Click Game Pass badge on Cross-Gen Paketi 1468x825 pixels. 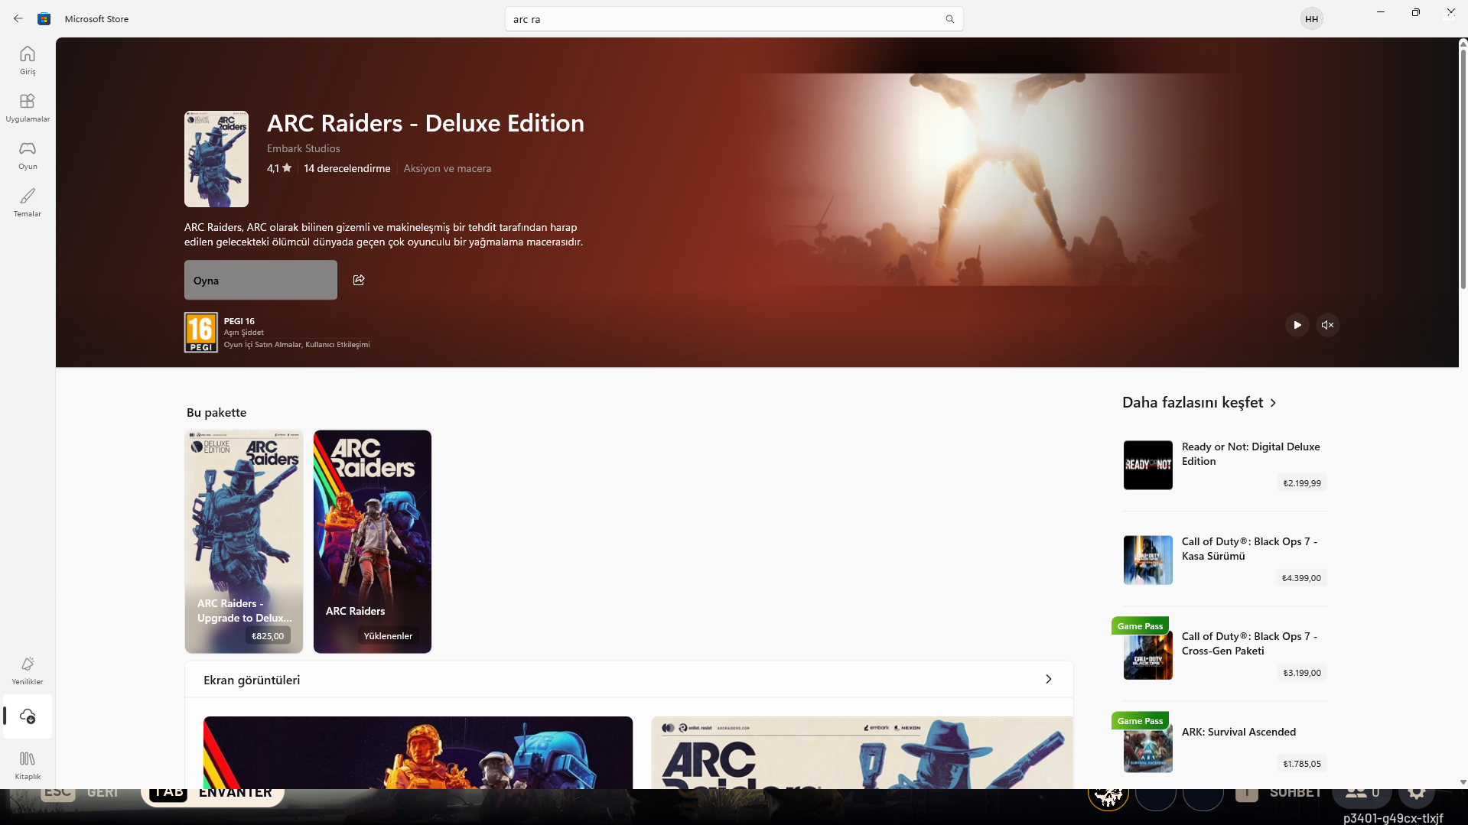[1140, 626]
